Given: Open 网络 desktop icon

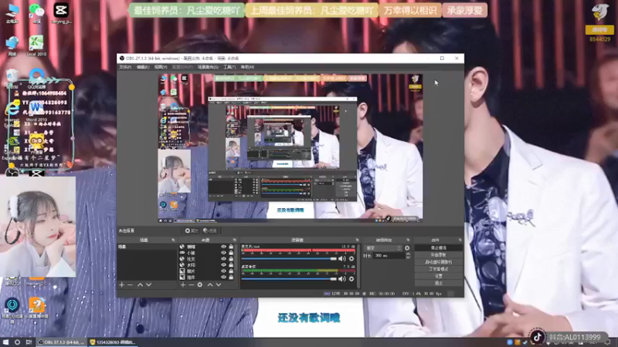Looking at the screenshot, I should pyautogui.click(x=12, y=45).
